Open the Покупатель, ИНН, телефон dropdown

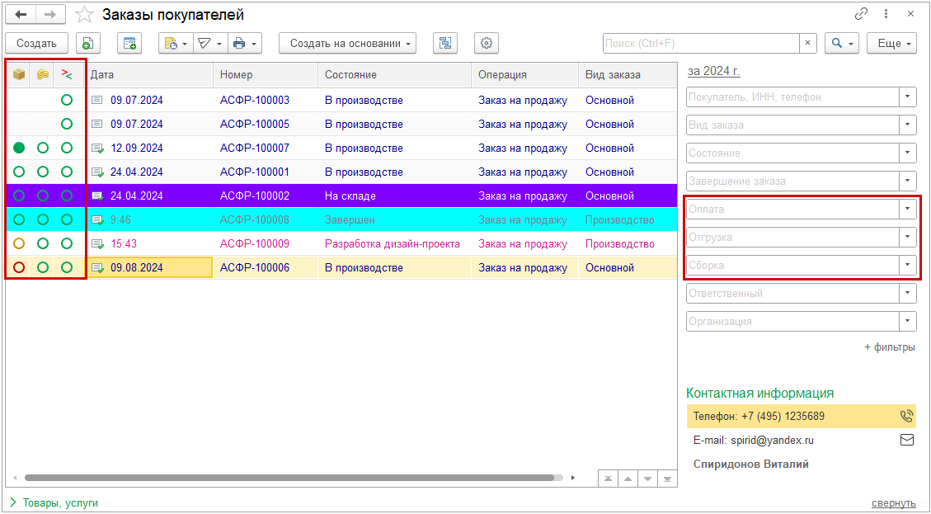click(x=908, y=97)
